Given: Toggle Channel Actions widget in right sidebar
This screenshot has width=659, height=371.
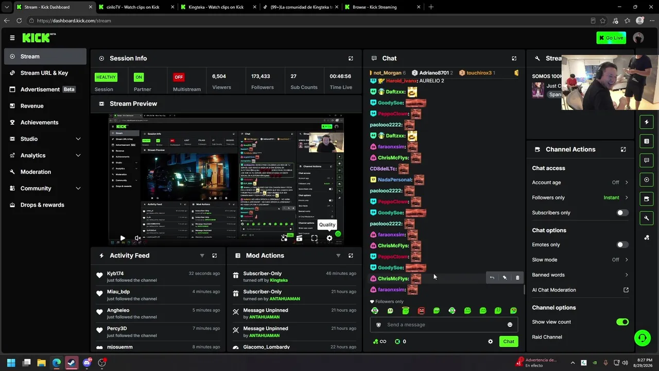Looking at the screenshot, I should (647, 199).
